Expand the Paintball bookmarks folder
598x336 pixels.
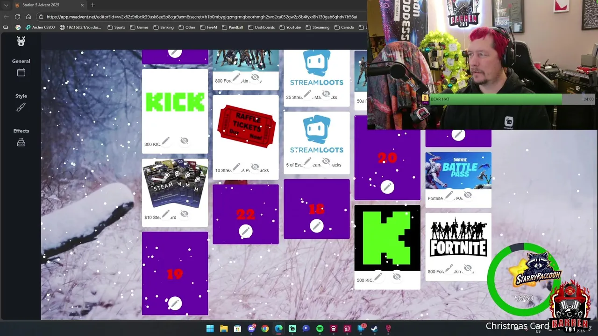[x=232, y=28]
